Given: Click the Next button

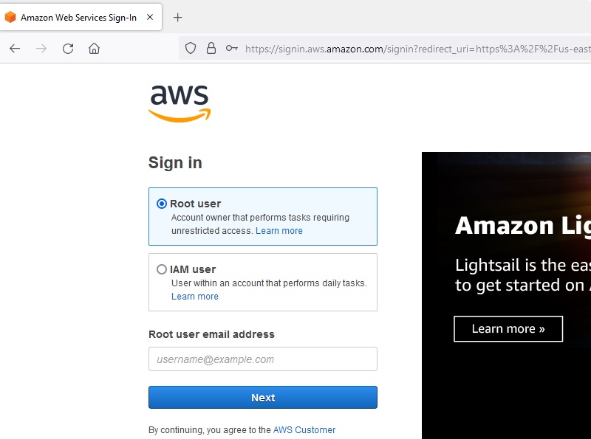Looking at the screenshot, I should pyautogui.click(x=262, y=398).
